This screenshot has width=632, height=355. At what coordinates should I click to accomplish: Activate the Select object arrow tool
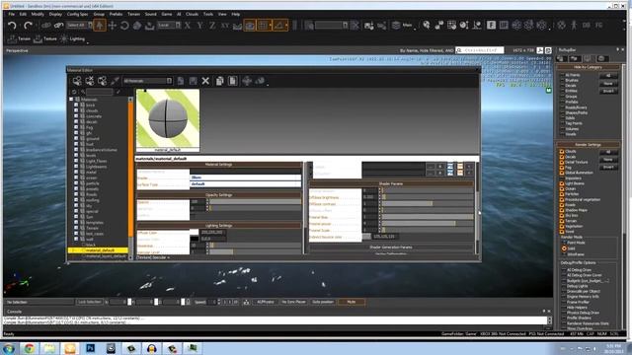pyautogui.click(x=100, y=26)
